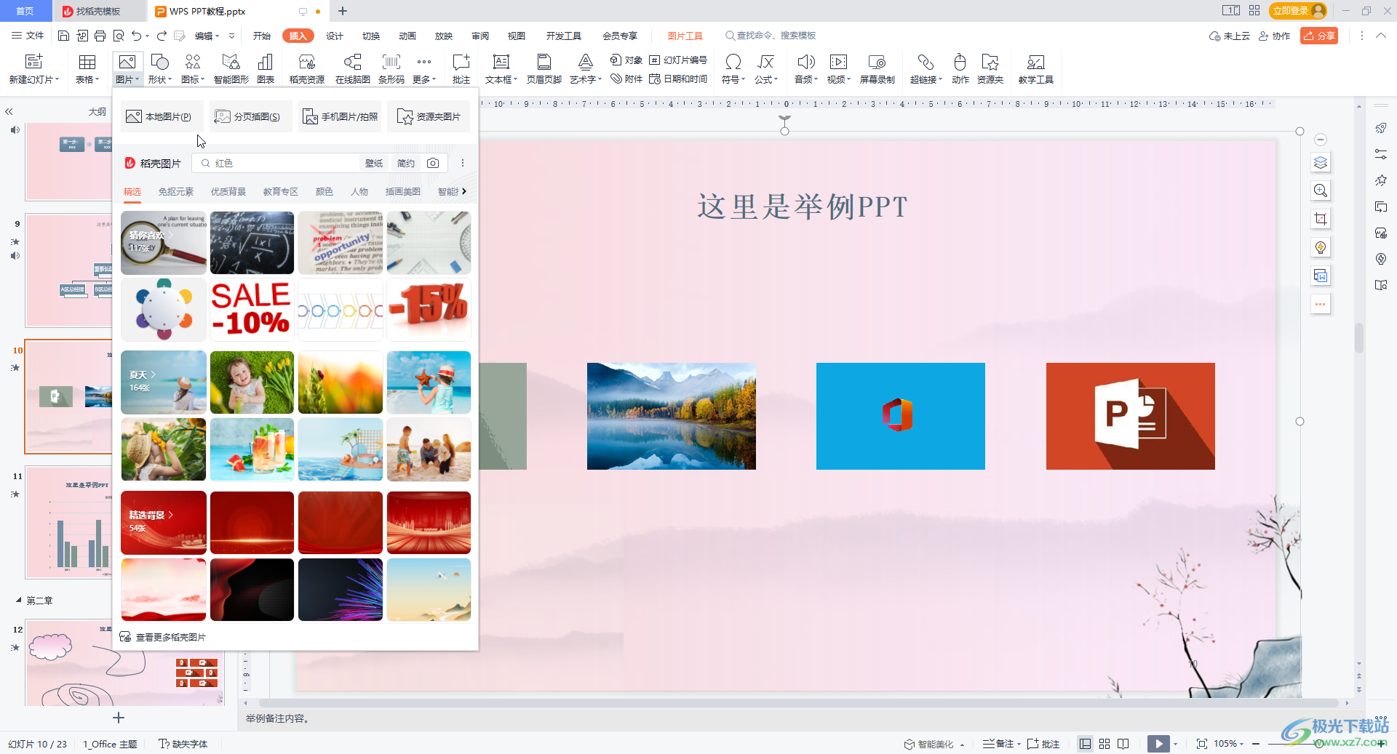Collapse the 第二章 section
The width and height of the screenshot is (1397, 754).
tap(19, 601)
